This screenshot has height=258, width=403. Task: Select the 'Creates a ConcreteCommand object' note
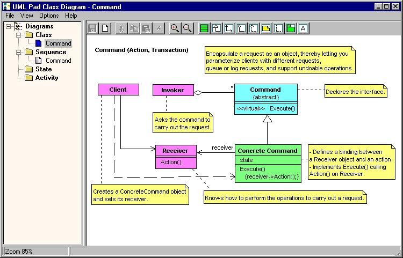pos(140,194)
